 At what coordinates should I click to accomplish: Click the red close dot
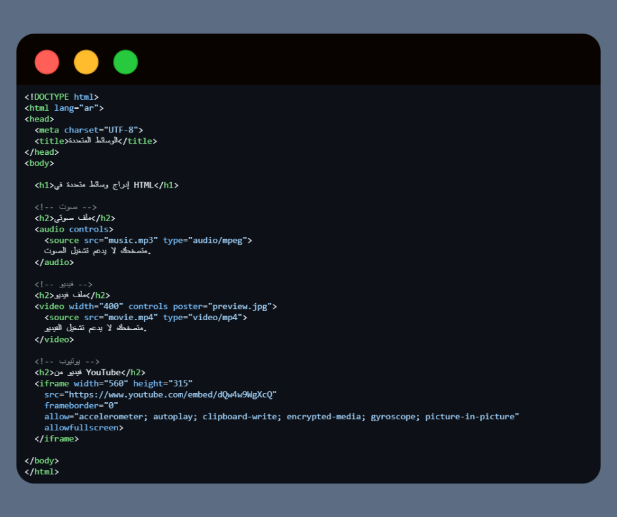coord(47,62)
